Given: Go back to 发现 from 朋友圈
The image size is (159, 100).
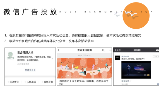Looking at the screenshot, I should (x=118, y=50).
